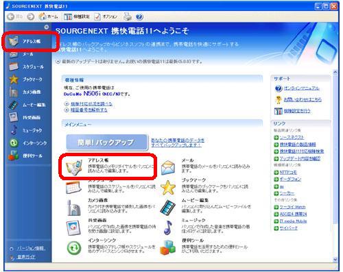Click the ブックマーク star icon in main menu

click(168, 188)
